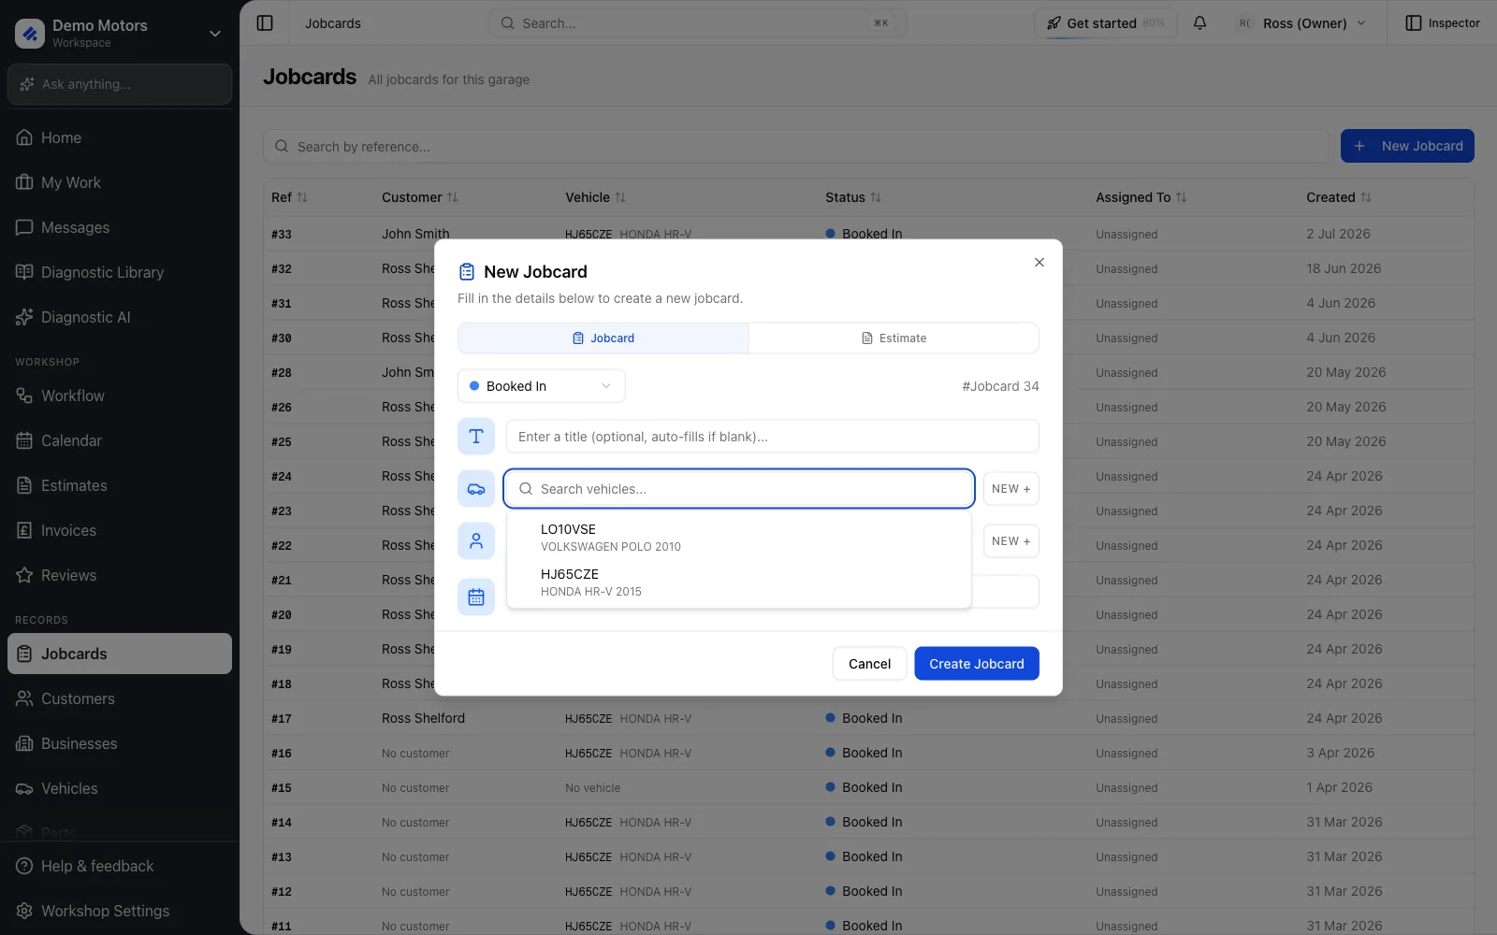Toggle the sidebar panel icon
Image resolution: width=1497 pixels, height=935 pixels.
[265, 23]
